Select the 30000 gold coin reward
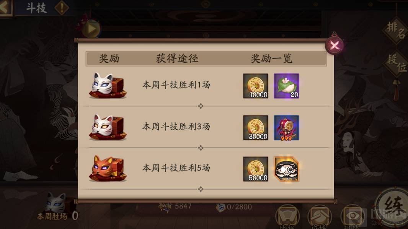 (x=256, y=128)
